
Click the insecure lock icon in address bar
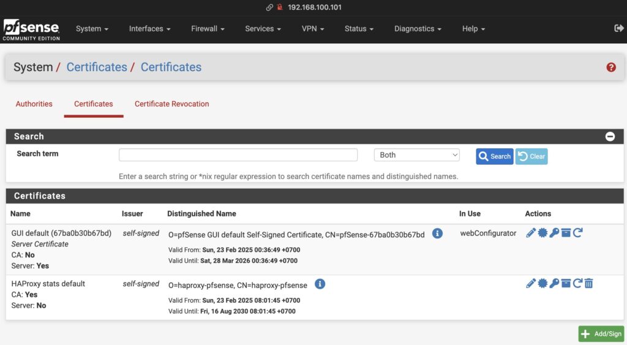point(280,7)
